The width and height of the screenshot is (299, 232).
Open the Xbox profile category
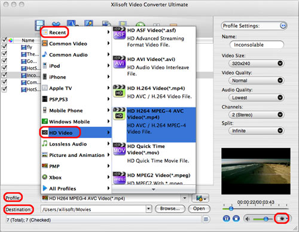76,177
